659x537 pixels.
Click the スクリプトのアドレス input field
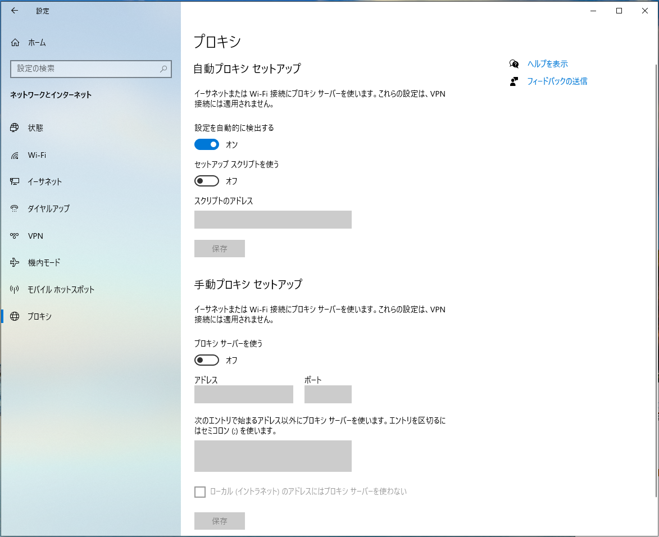tap(273, 220)
